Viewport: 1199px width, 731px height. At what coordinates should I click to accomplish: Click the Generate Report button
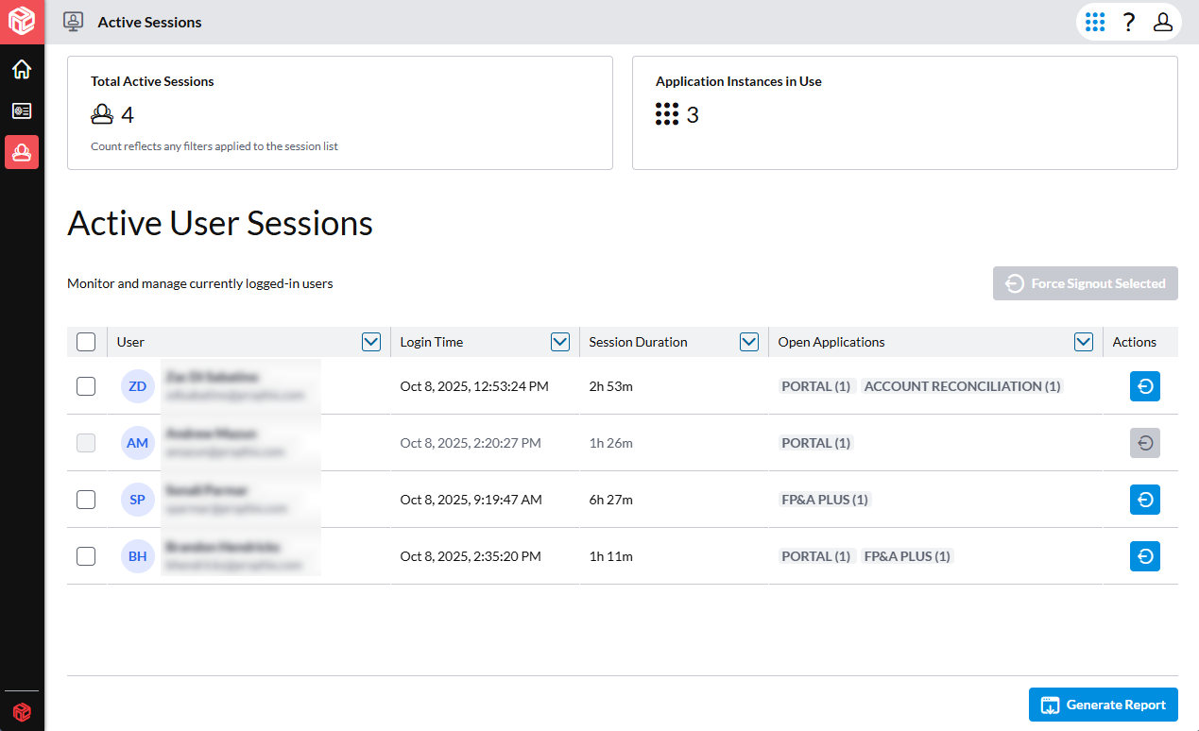(x=1103, y=705)
